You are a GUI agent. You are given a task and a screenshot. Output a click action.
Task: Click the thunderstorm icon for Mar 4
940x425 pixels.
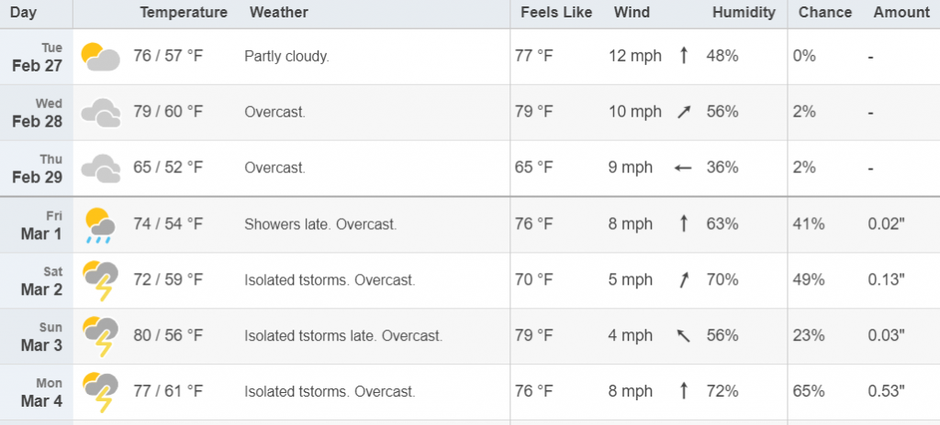pos(100,392)
